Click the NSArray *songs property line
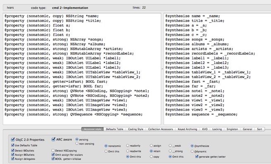The width and height of the screenshot is (271, 164). 54,39
